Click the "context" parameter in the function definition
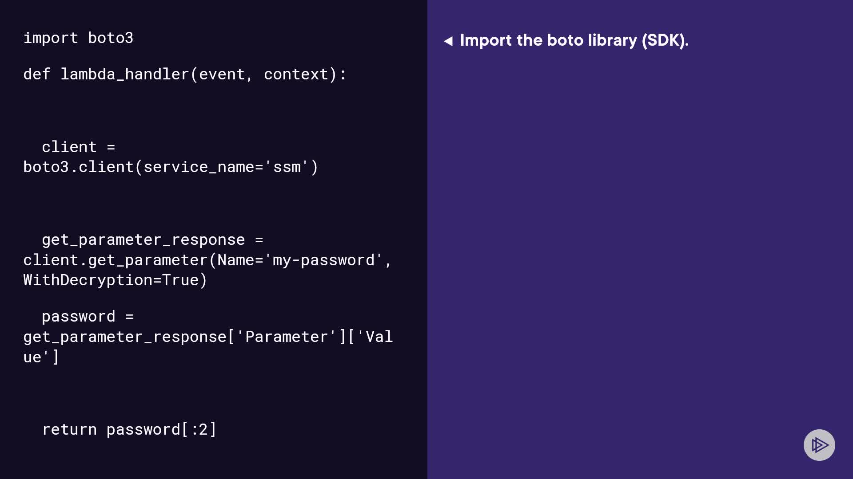 (x=296, y=75)
